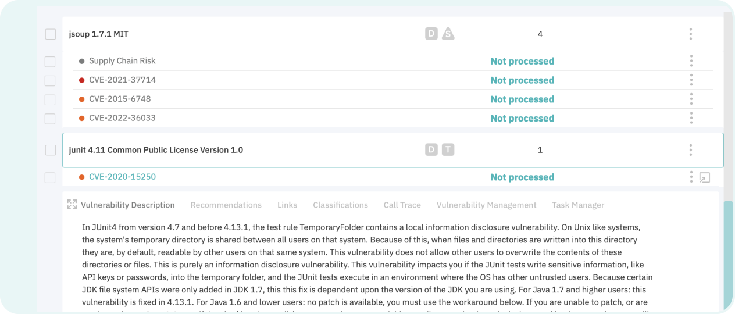Select the jsoup 1.7.1 MIT component row

pos(393,34)
